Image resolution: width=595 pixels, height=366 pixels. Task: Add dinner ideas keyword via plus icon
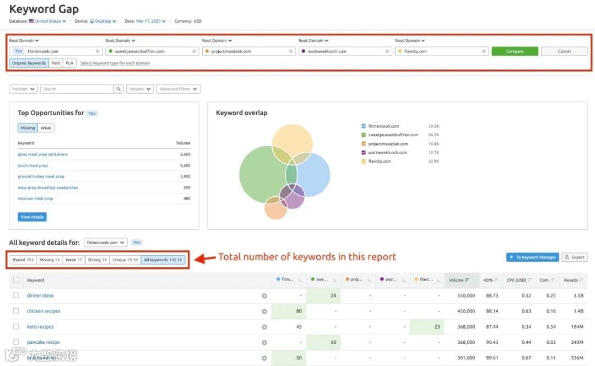tap(264, 296)
